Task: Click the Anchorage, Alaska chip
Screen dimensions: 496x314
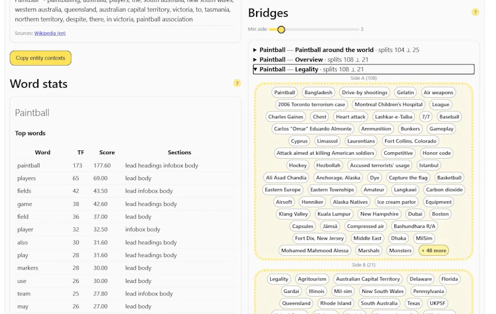Action: [338, 178]
